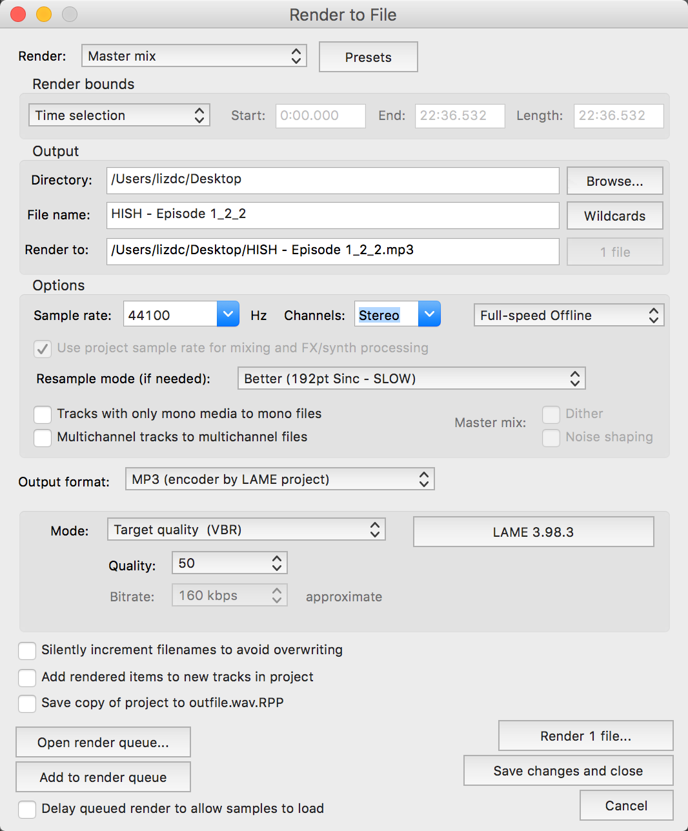Image resolution: width=688 pixels, height=831 pixels.
Task: Click the Presets button
Action: point(368,57)
